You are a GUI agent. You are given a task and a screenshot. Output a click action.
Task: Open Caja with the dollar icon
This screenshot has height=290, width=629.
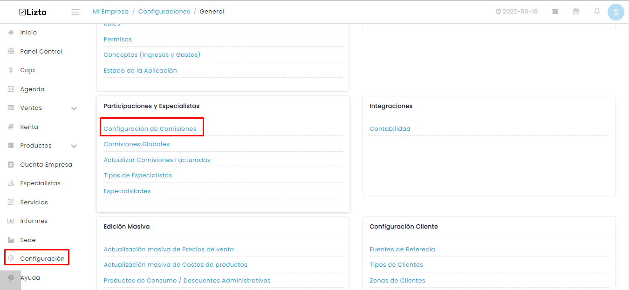pyautogui.click(x=11, y=70)
